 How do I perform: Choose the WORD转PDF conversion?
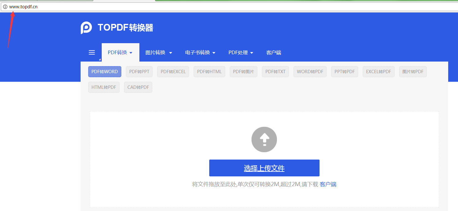310,72
